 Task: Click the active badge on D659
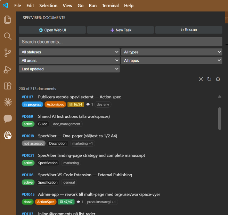(28, 124)
